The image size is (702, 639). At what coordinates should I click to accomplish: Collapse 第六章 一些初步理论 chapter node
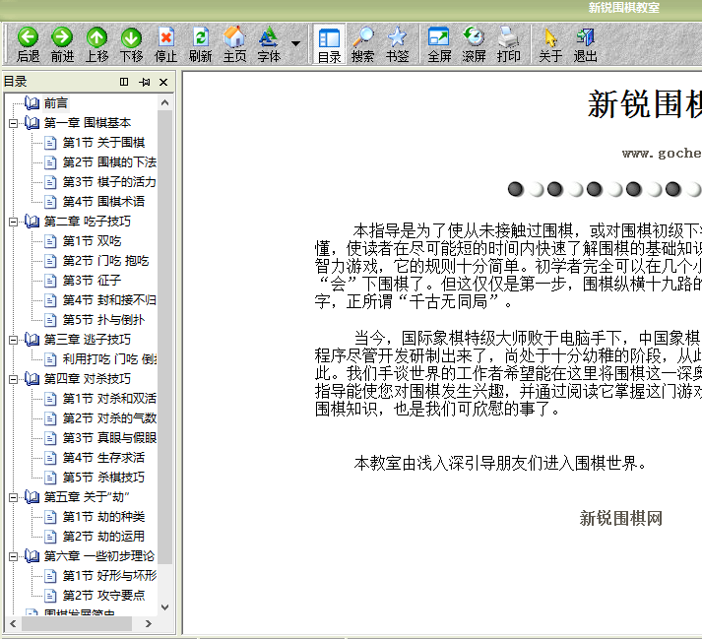(x=14, y=556)
